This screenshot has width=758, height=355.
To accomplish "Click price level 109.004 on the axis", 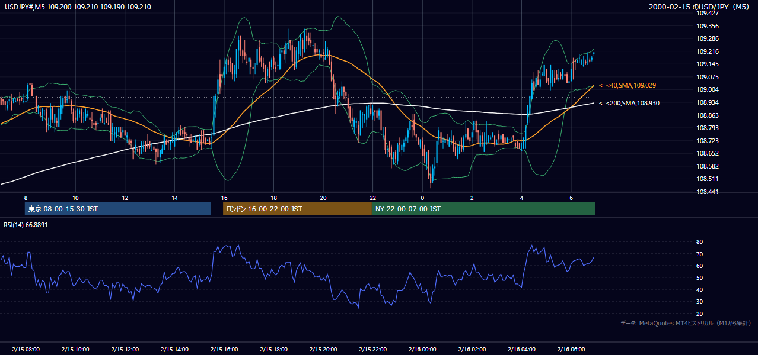I will (x=708, y=89).
